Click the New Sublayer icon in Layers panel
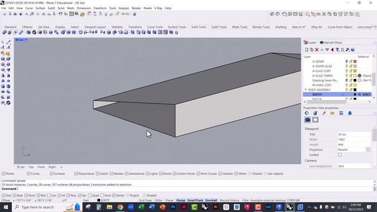This screenshot has height=212, width=377. coord(312,49)
